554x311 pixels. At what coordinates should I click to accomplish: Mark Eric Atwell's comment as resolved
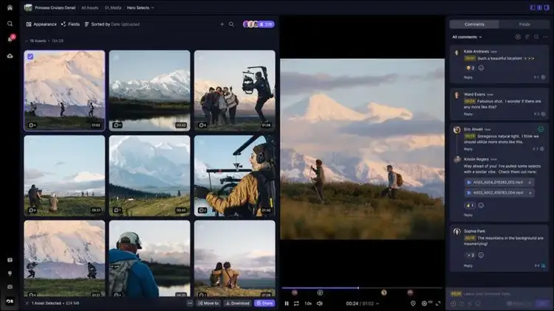pyautogui.click(x=541, y=129)
